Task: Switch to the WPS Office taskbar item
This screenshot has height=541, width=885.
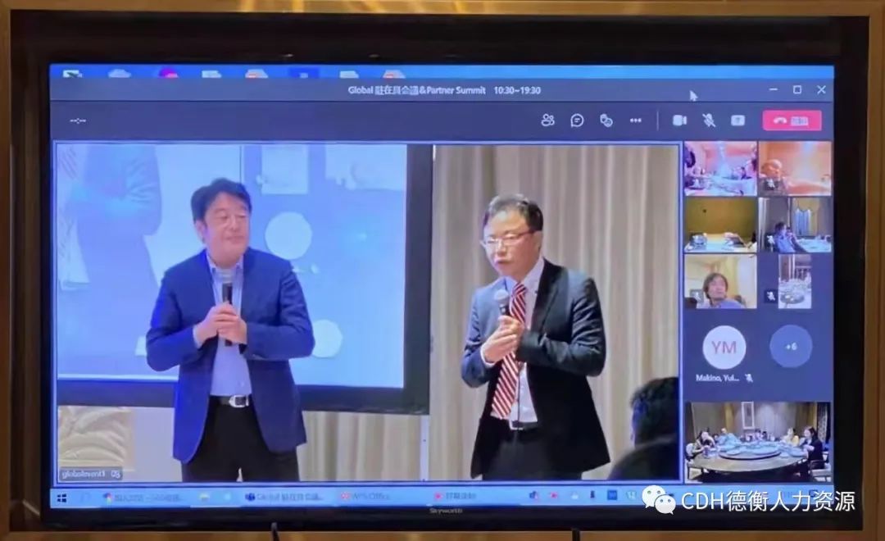Action: (x=366, y=497)
